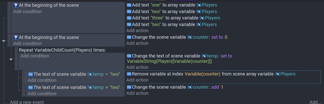The height and width of the screenshot is (104, 324).
Task: Click the array icon next to Players in "three" action
Action: [x=202, y=18]
